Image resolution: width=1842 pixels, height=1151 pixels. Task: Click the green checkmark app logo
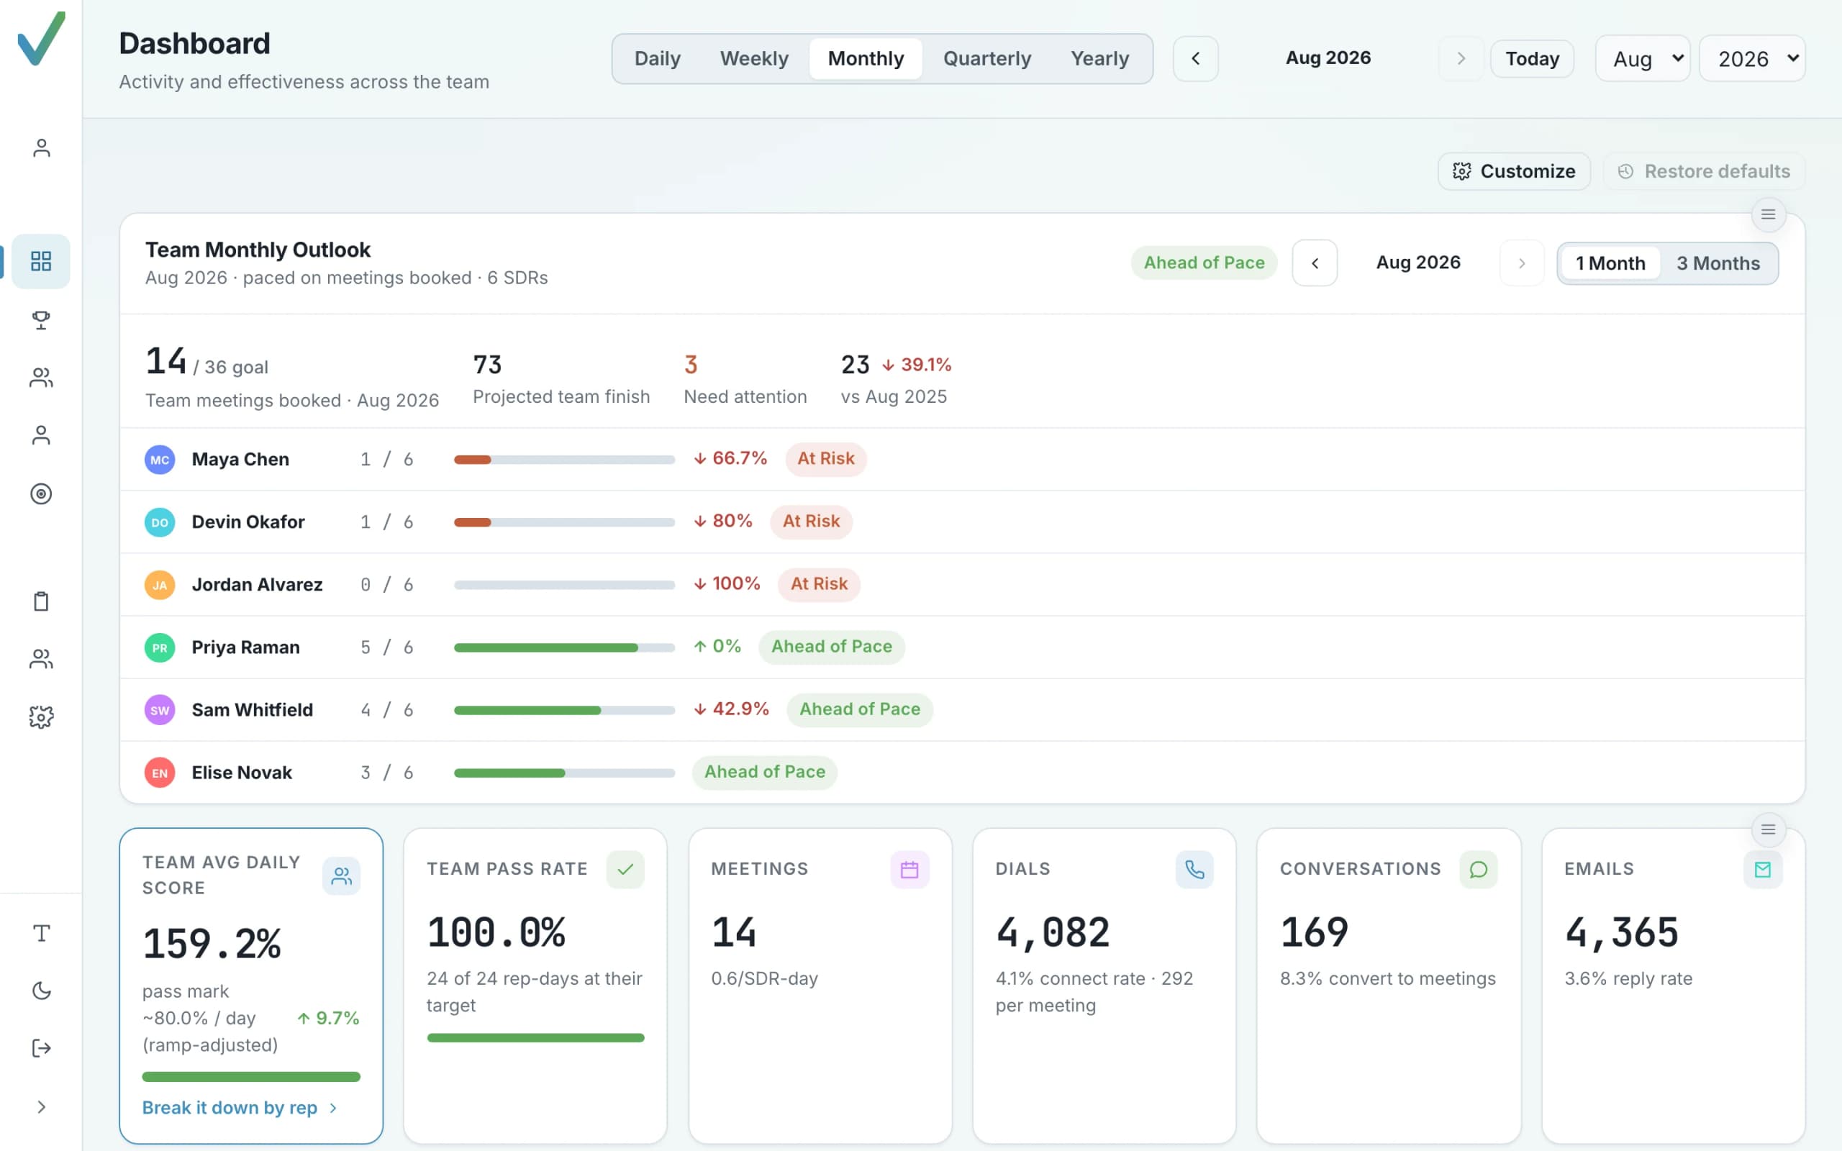41,38
